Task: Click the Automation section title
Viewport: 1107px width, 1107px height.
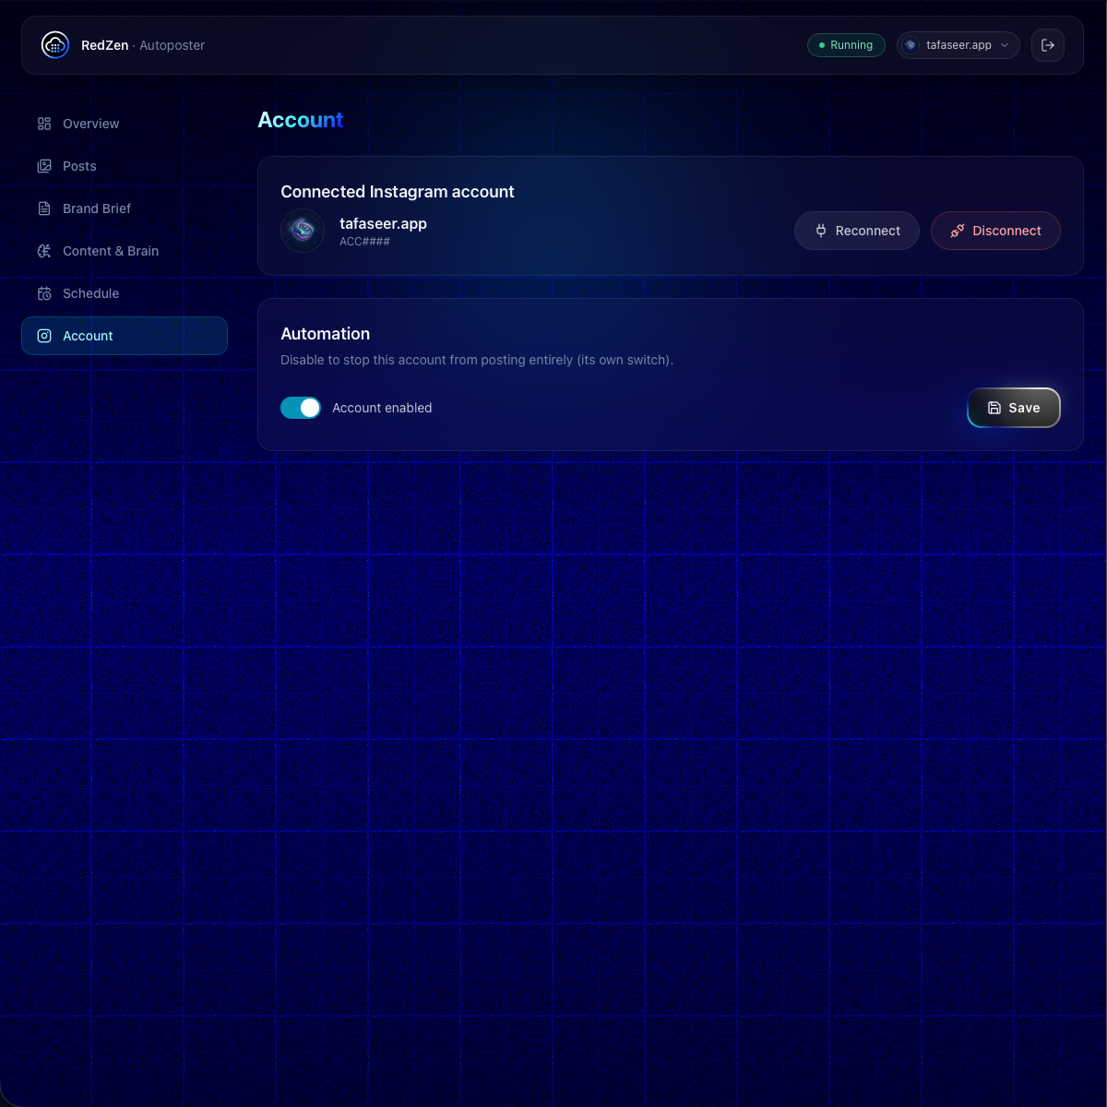Action: (x=326, y=334)
